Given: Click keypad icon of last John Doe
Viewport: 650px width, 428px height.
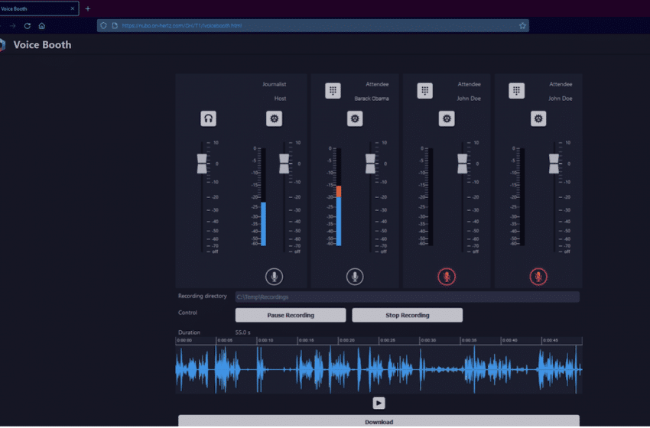Looking at the screenshot, I should (x=516, y=91).
